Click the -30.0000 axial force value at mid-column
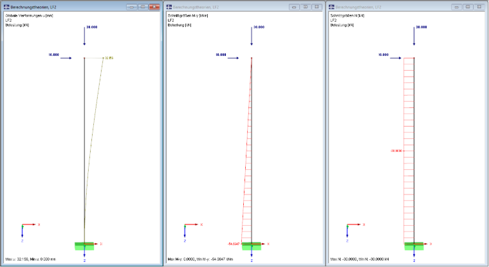Screen dimensions: 489x267 click(396, 151)
